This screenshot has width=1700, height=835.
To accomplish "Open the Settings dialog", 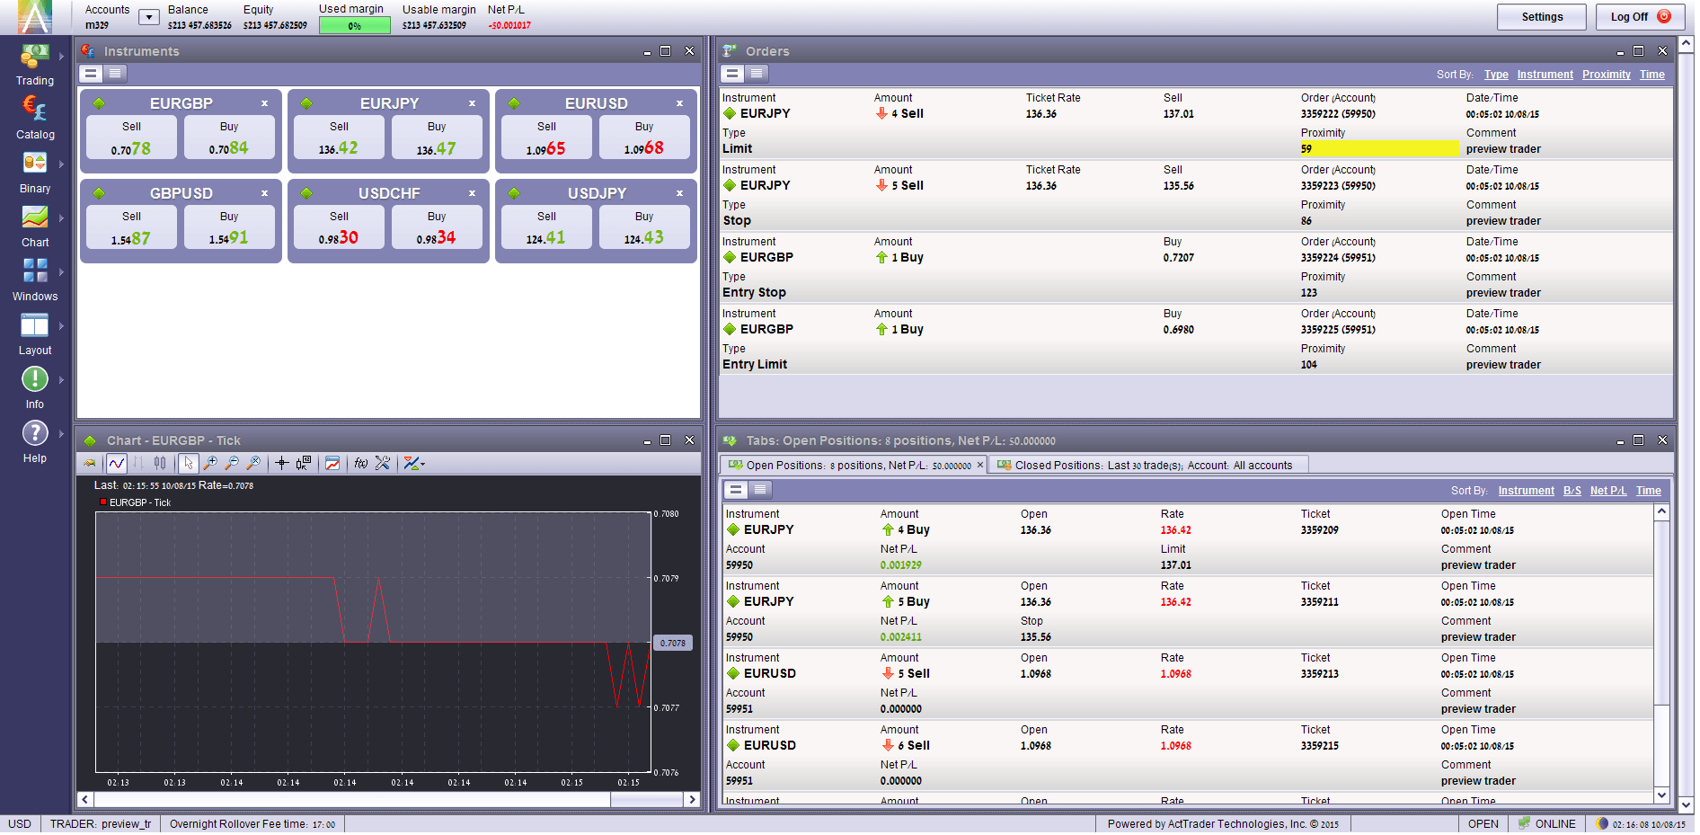I will 1541,16.
